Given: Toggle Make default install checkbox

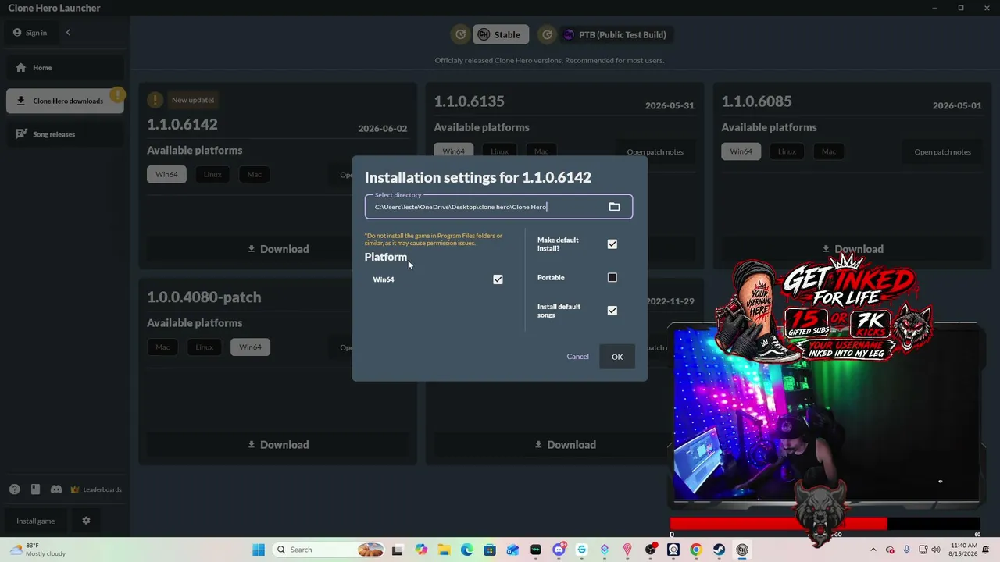Looking at the screenshot, I should coord(612,244).
